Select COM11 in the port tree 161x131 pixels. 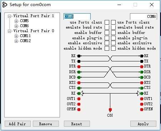point(25,36)
